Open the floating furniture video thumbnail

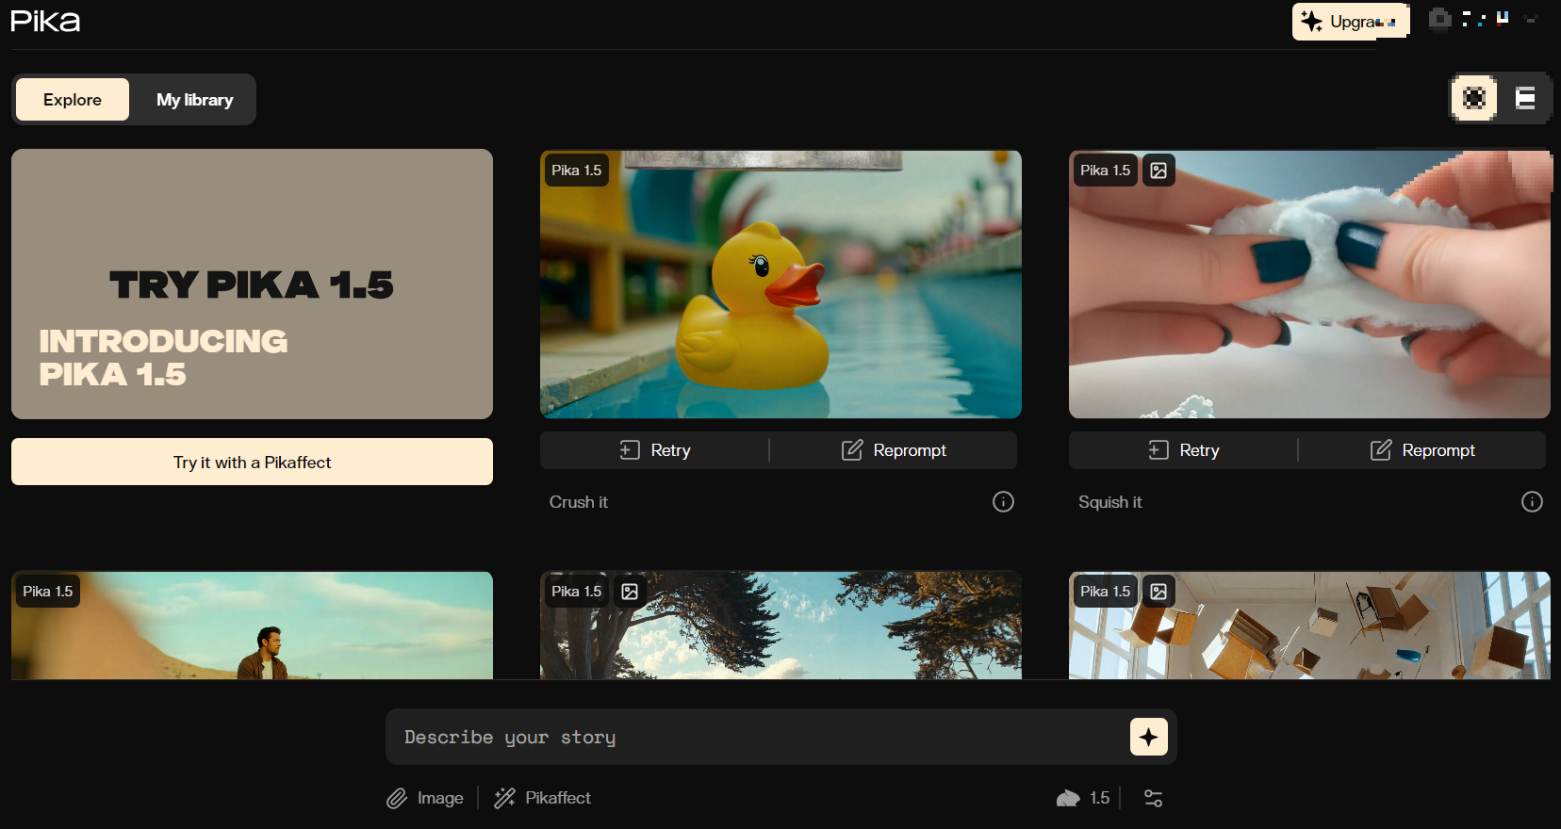click(x=1309, y=626)
